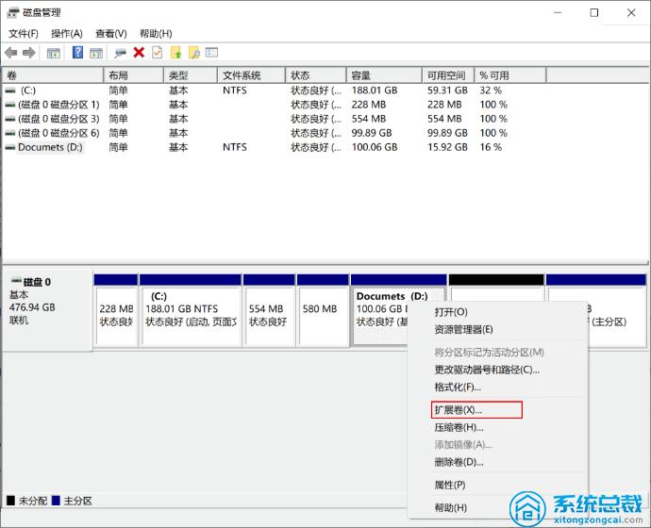Maximize the Disk Management window
Image resolution: width=651 pixels, height=528 pixels.
(594, 13)
